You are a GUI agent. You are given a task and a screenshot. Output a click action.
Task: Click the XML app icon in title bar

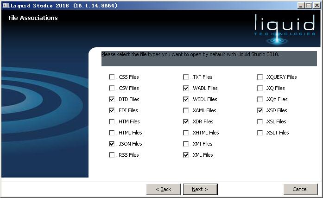point(6,6)
